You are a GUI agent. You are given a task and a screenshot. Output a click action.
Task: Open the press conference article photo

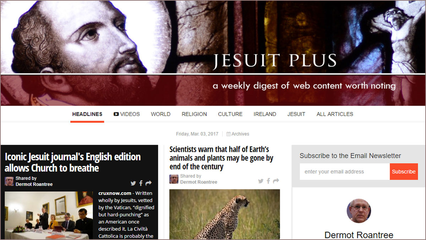pos(49,216)
